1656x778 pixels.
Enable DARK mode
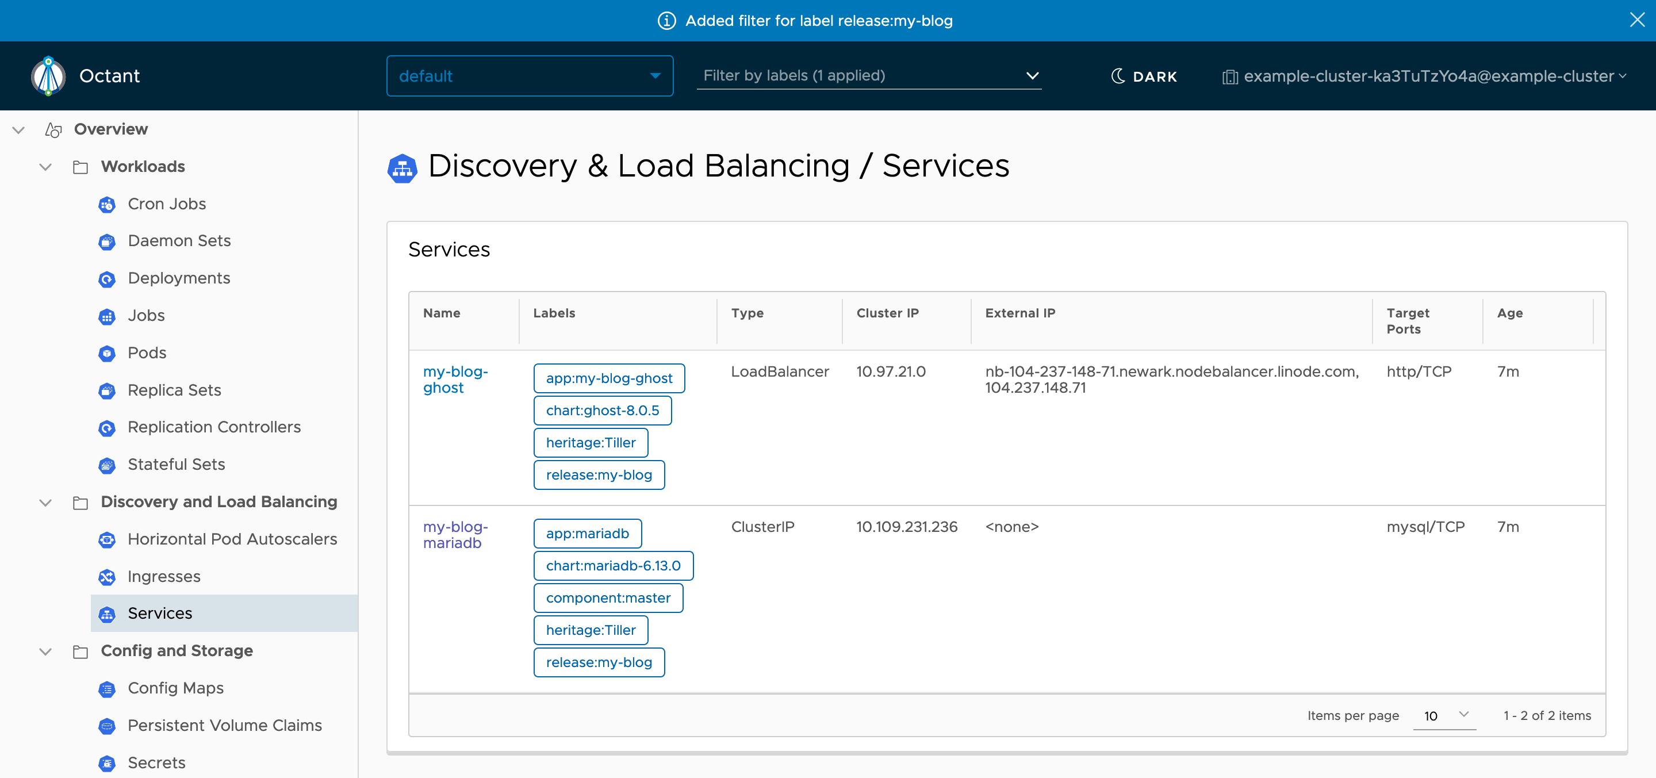tap(1144, 76)
